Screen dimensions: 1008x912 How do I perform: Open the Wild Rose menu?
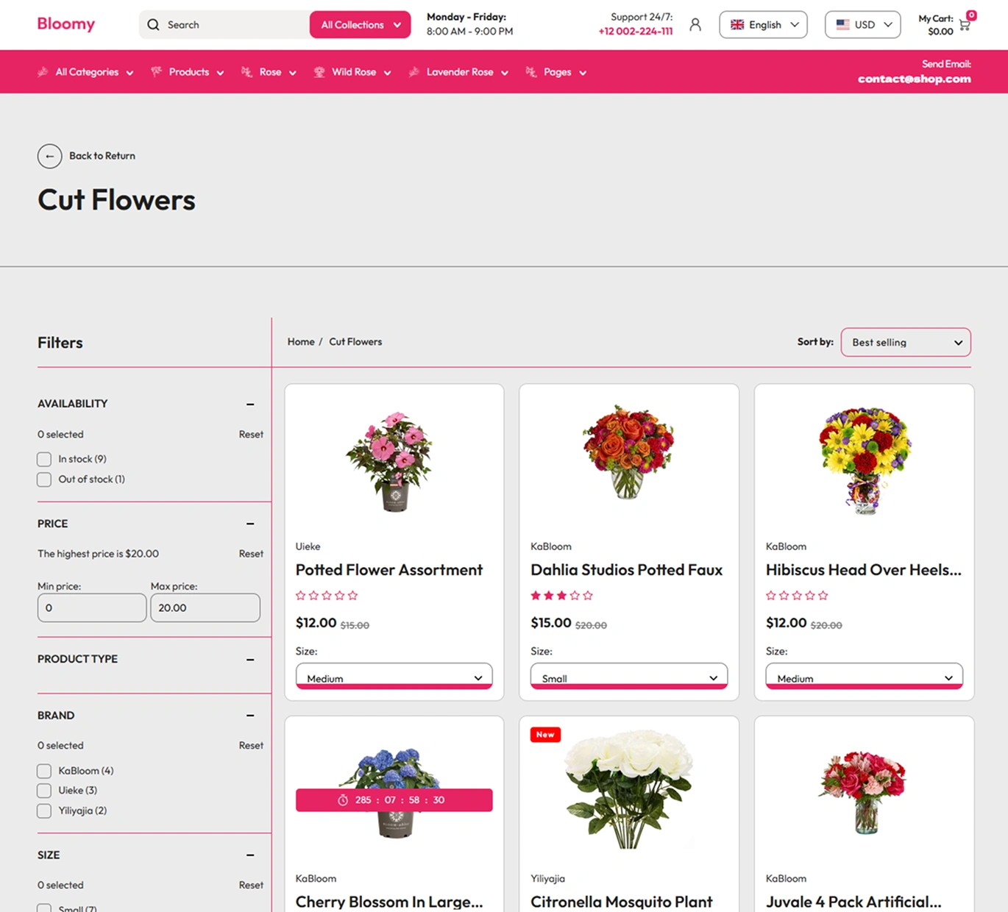(x=353, y=72)
